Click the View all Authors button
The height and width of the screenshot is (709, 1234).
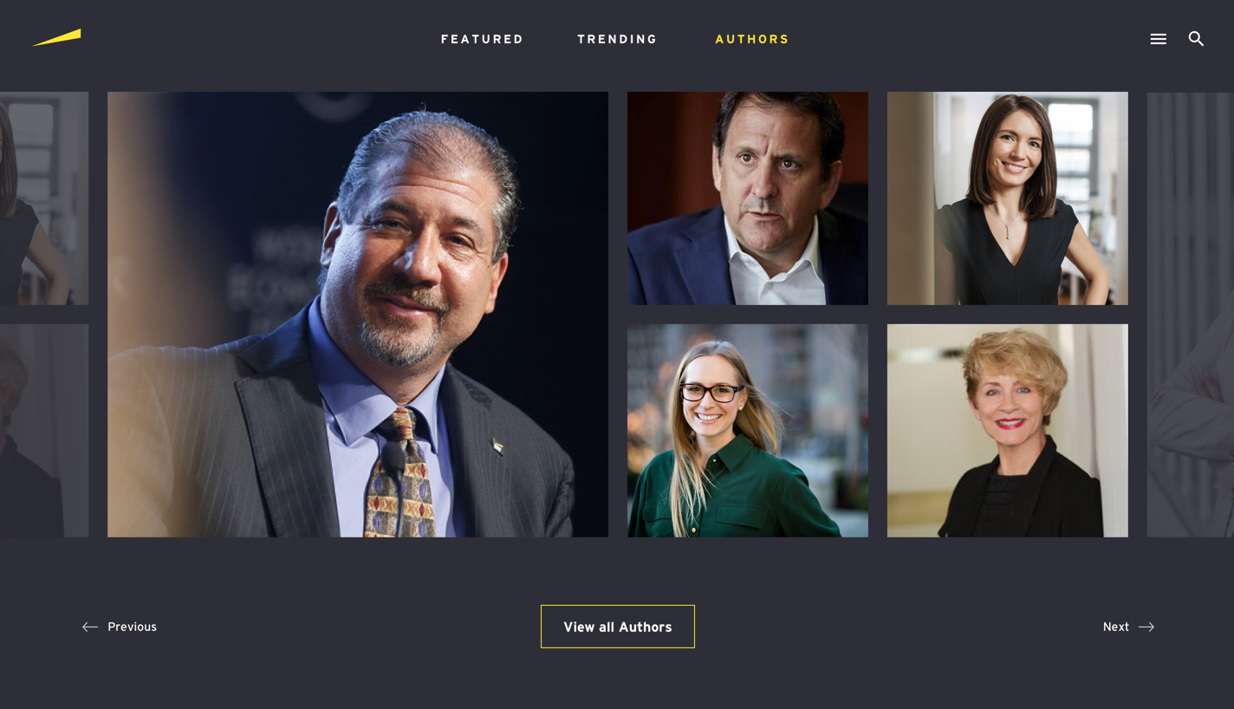point(618,627)
